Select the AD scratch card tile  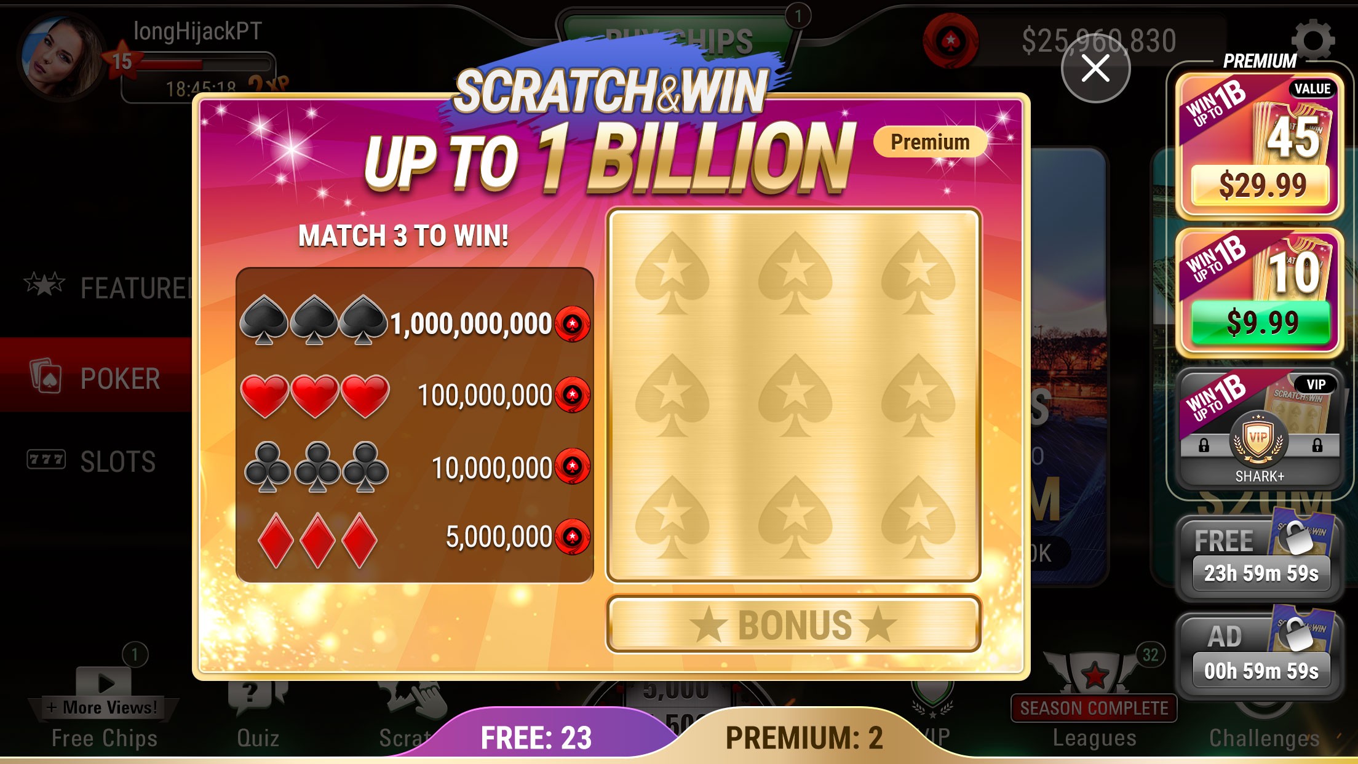click(1260, 655)
